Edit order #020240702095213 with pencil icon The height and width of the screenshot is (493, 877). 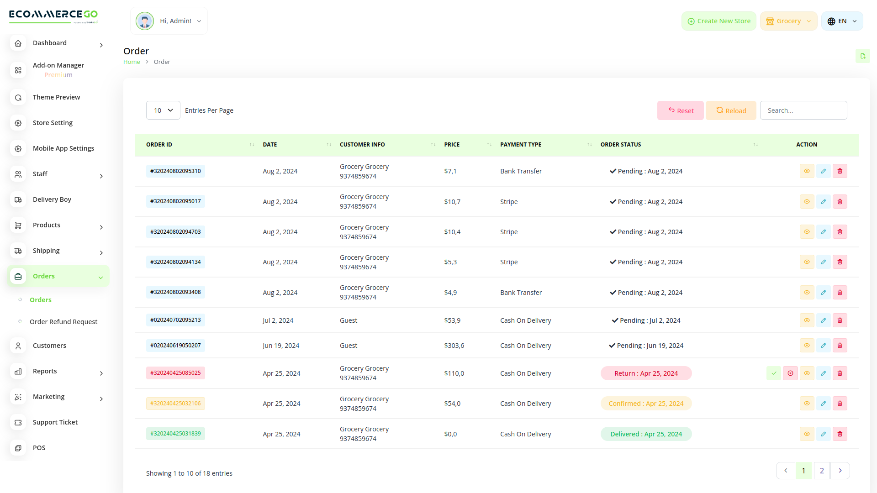823,320
